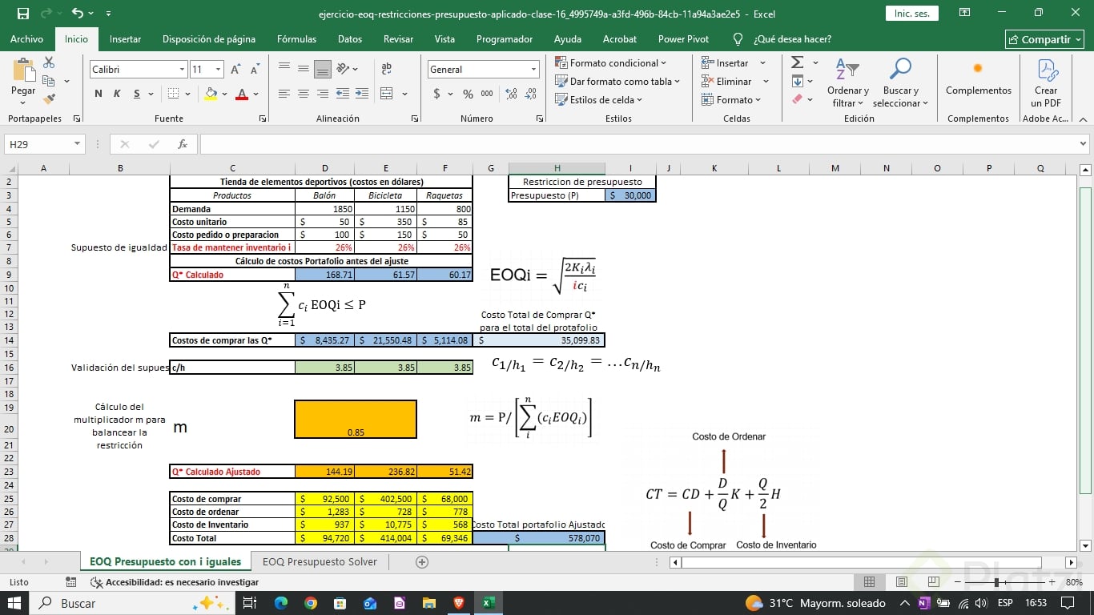Switch to EOQ Presupuesto Solver sheet
1094x615 pixels.
[320, 561]
